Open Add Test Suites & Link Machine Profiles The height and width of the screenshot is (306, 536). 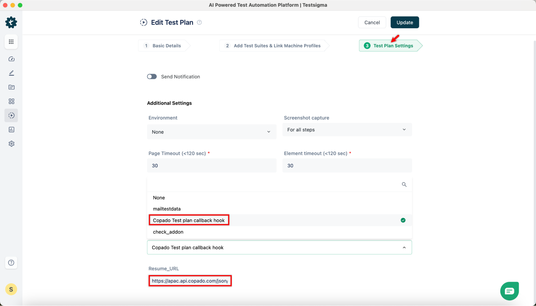click(273, 46)
